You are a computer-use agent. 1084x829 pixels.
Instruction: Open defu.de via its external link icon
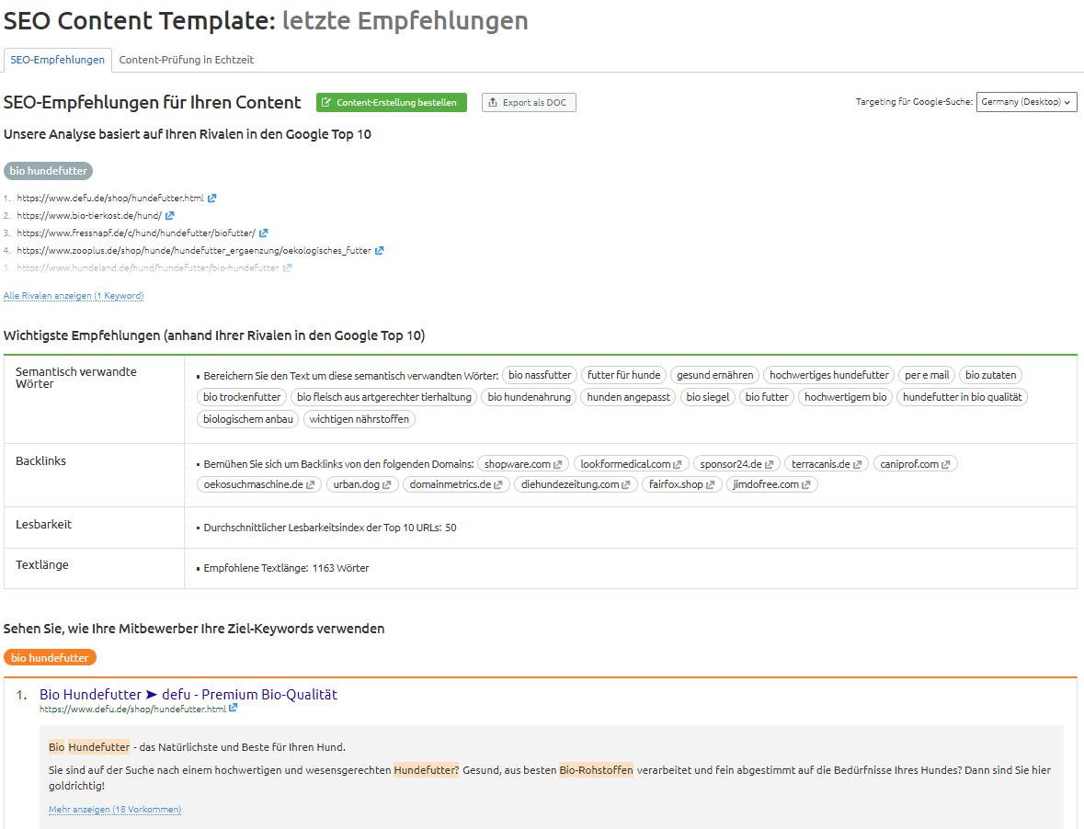[x=213, y=199]
